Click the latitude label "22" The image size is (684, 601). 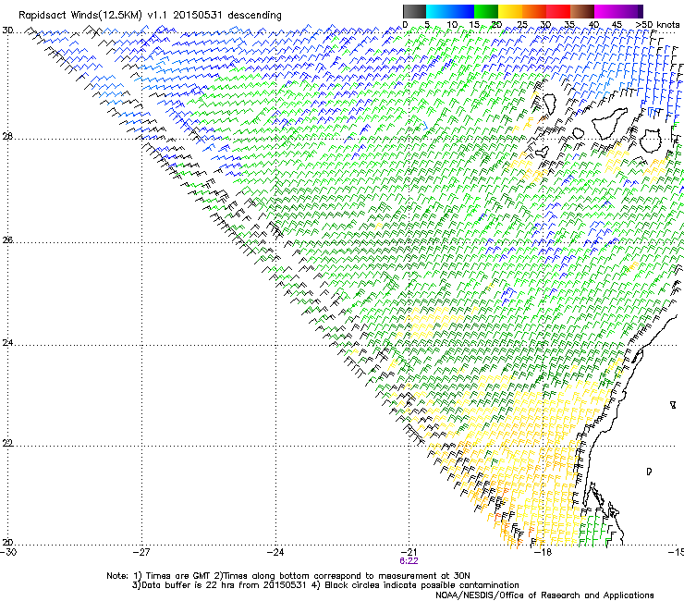7,443
